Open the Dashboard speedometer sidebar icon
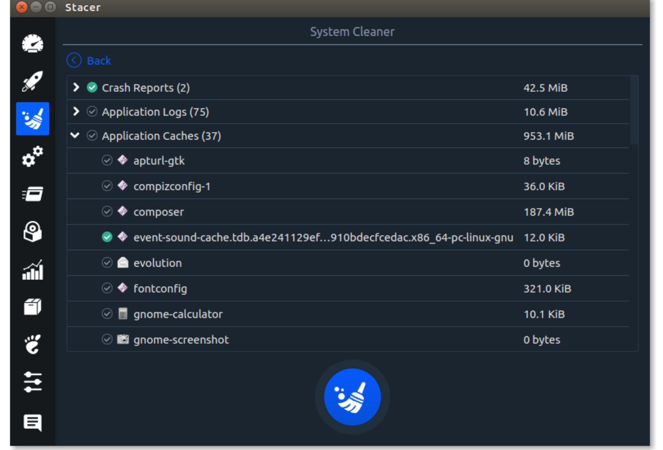Viewport: 663px width, 450px height. [33, 43]
